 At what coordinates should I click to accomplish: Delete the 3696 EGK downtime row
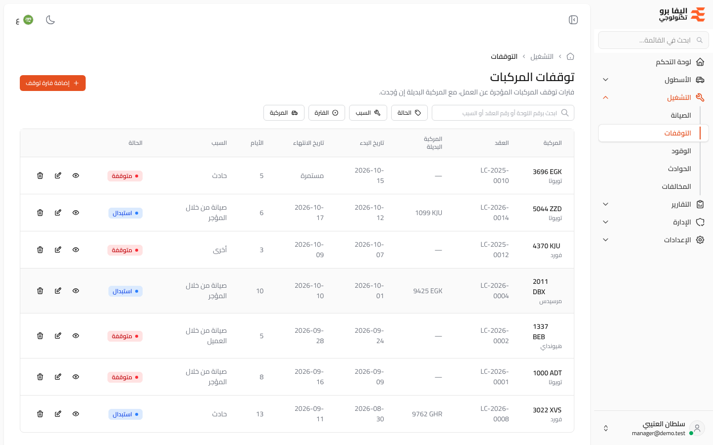pyautogui.click(x=40, y=176)
